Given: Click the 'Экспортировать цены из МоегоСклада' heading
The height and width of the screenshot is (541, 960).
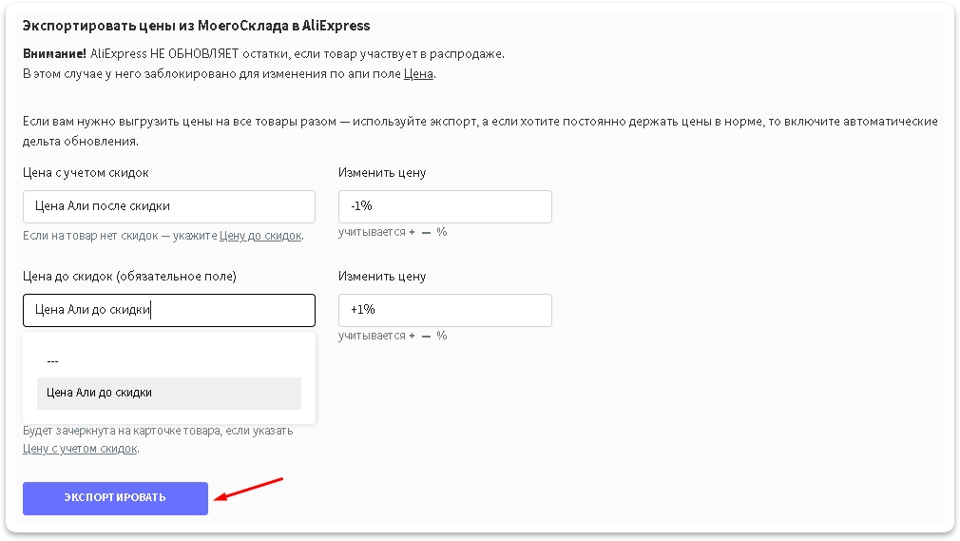Looking at the screenshot, I should (196, 26).
